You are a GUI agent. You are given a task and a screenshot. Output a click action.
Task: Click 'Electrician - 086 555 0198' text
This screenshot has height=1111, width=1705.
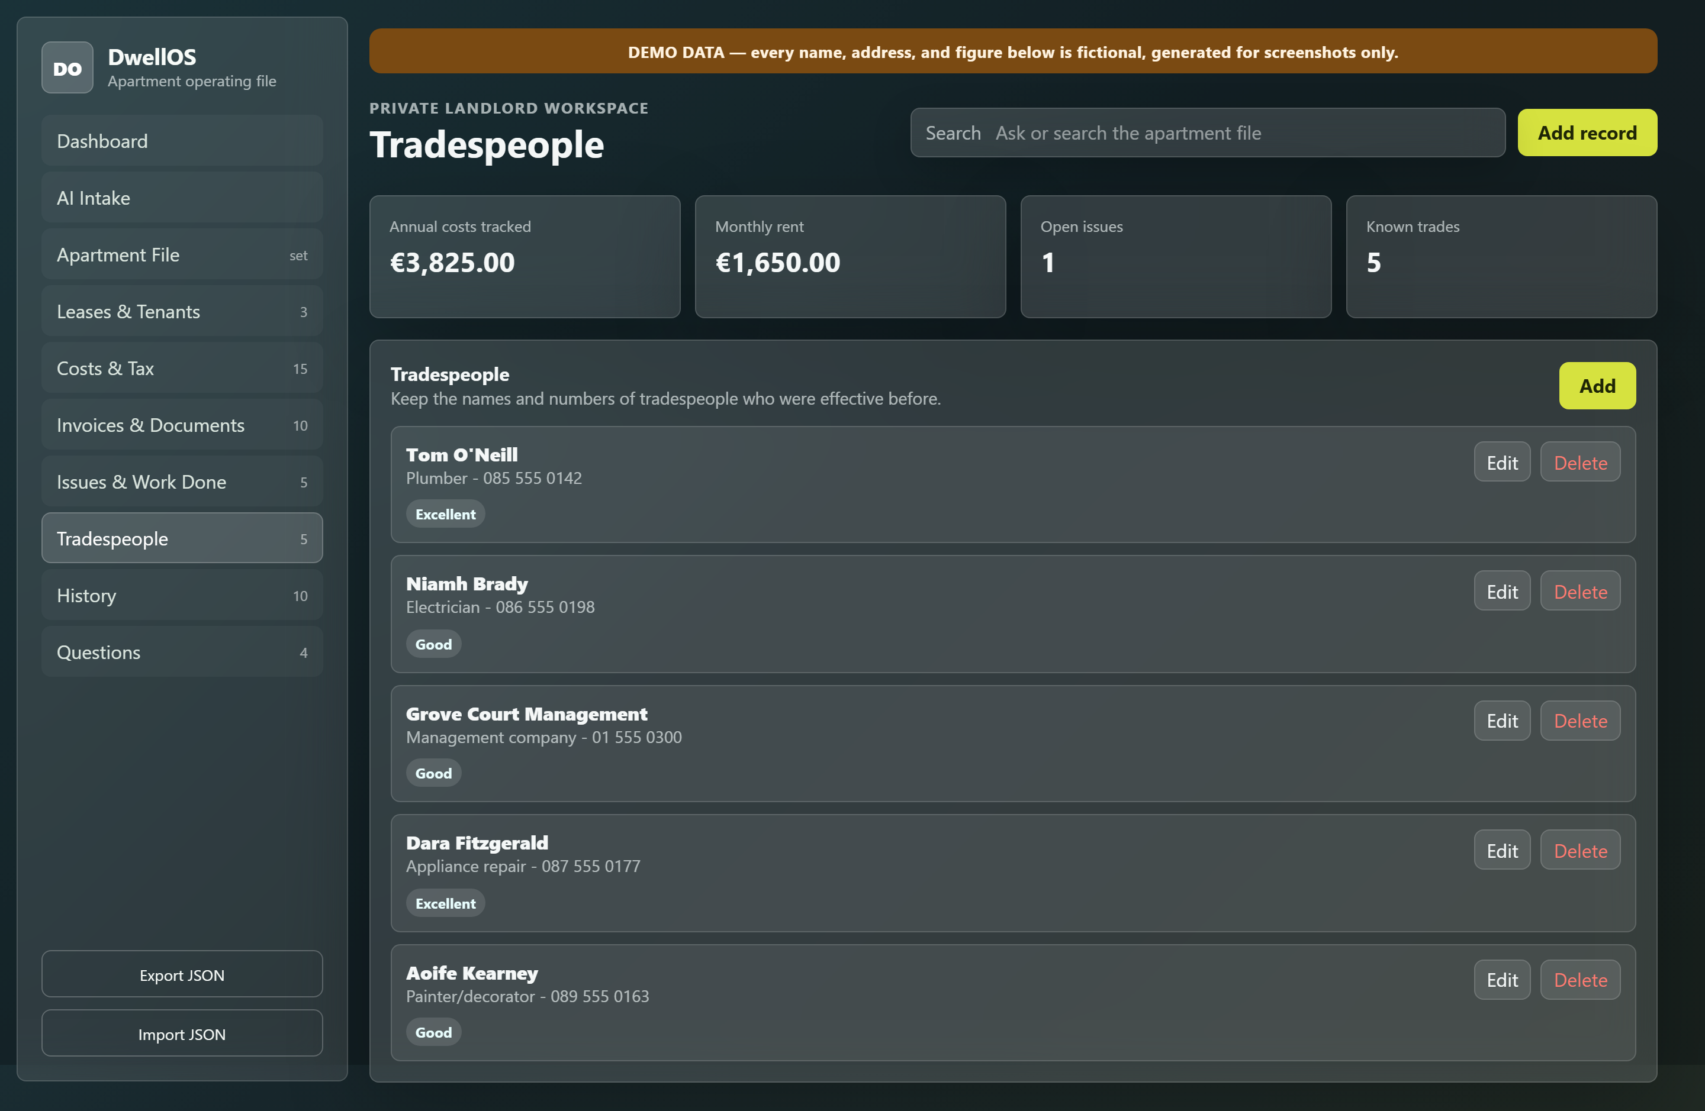click(x=500, y=607)
